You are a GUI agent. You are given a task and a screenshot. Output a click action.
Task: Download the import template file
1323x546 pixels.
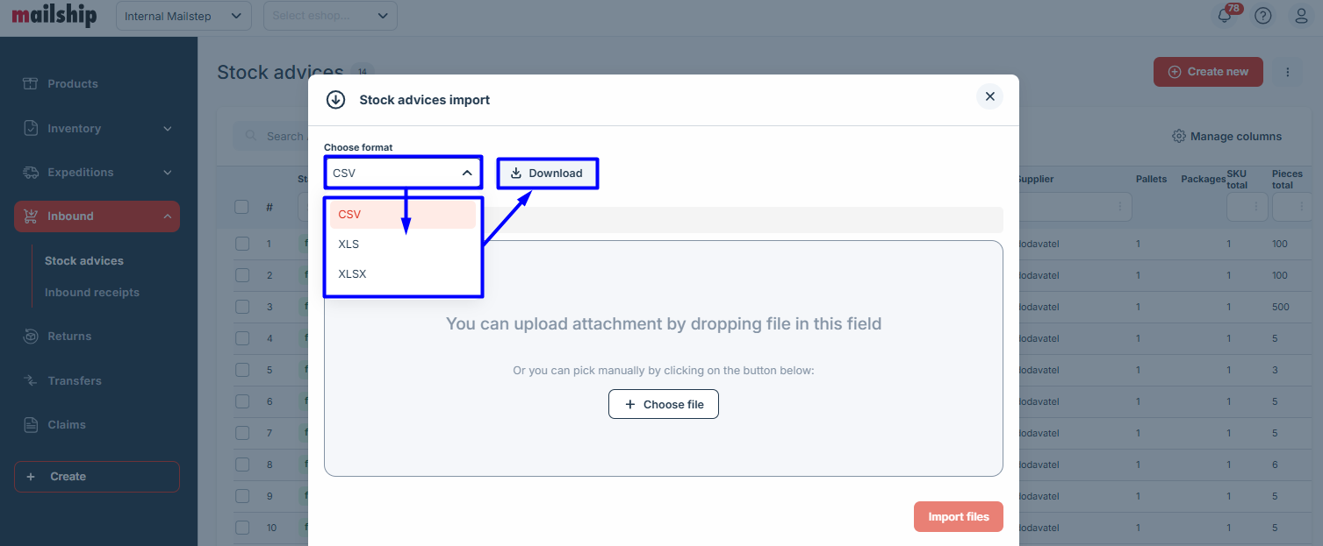tap(547, 174)
